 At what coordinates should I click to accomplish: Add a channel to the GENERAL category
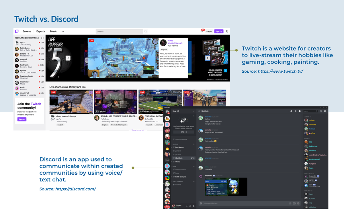(x=194, y=144)
